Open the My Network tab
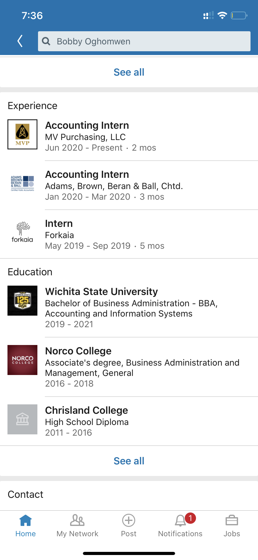The width and height of the screenshot is (258, 560). tap(77, 526)
